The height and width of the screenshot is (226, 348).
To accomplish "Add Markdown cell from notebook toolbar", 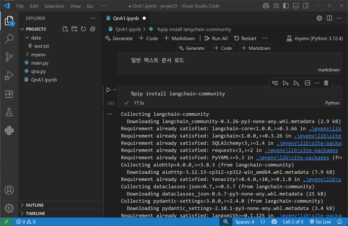I will click(179, 38).
